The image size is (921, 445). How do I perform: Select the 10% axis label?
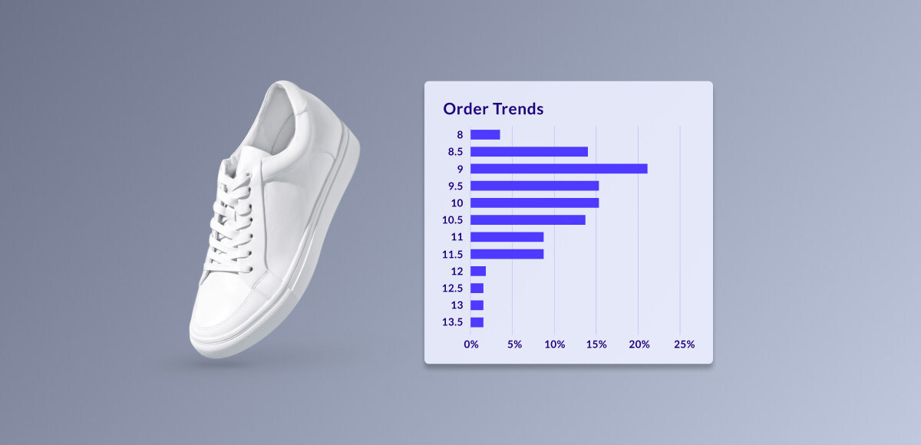[554, 344]
